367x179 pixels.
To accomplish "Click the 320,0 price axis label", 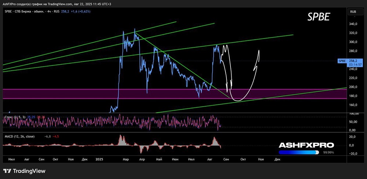I will pyautogui.click(x=353, y=33).
